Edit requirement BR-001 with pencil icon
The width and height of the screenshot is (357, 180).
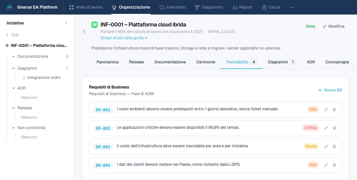click(326, 109)
